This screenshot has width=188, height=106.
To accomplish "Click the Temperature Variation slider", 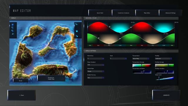I will point(142,72).
